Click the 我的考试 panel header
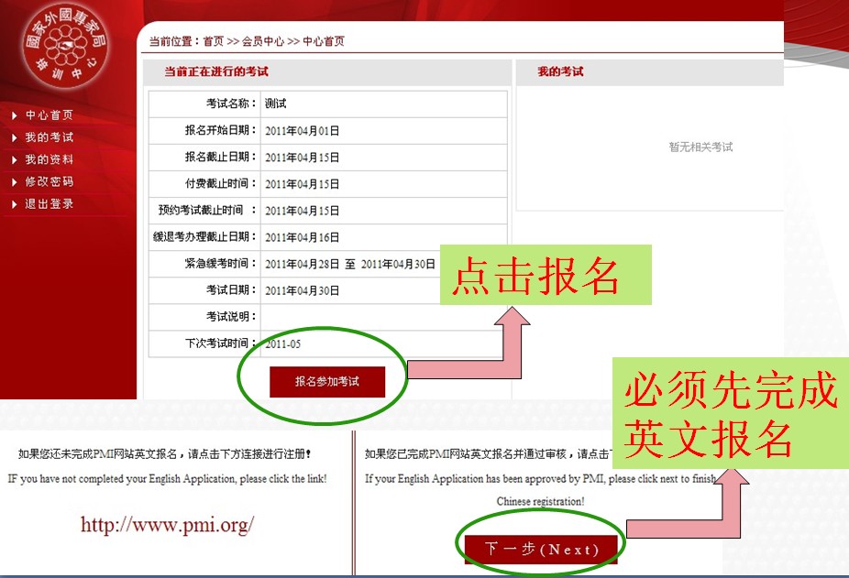The image size is (849, 578). point(561,72)
